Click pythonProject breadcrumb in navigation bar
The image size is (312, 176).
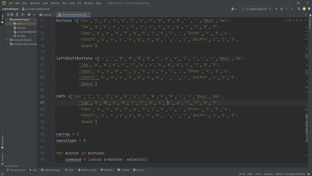click(10, 9)
